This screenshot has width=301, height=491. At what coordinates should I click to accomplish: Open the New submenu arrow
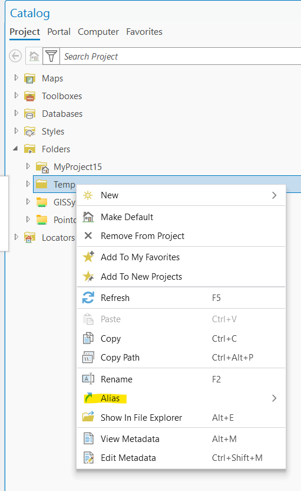(274, 195)
